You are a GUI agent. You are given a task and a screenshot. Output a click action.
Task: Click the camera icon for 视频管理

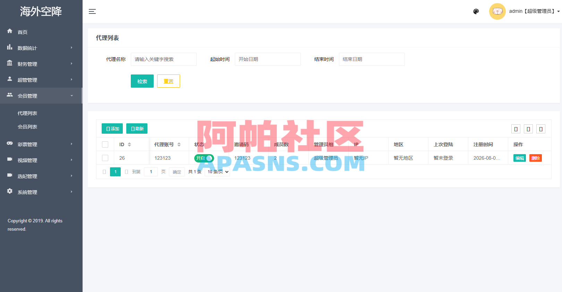tap(10, 159)
